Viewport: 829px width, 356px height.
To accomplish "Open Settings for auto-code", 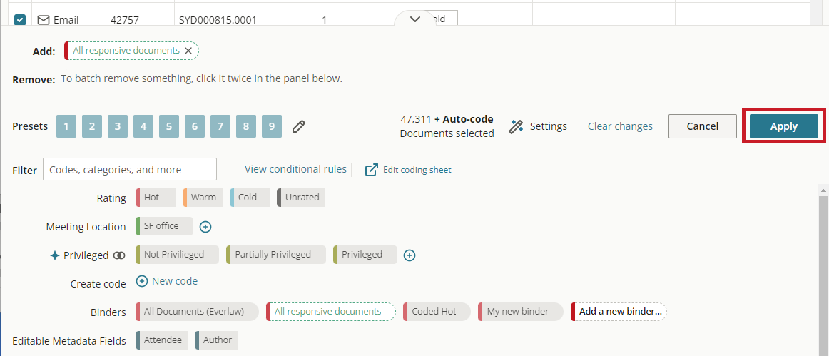I will pyautogui.click(x=548, y=126).
